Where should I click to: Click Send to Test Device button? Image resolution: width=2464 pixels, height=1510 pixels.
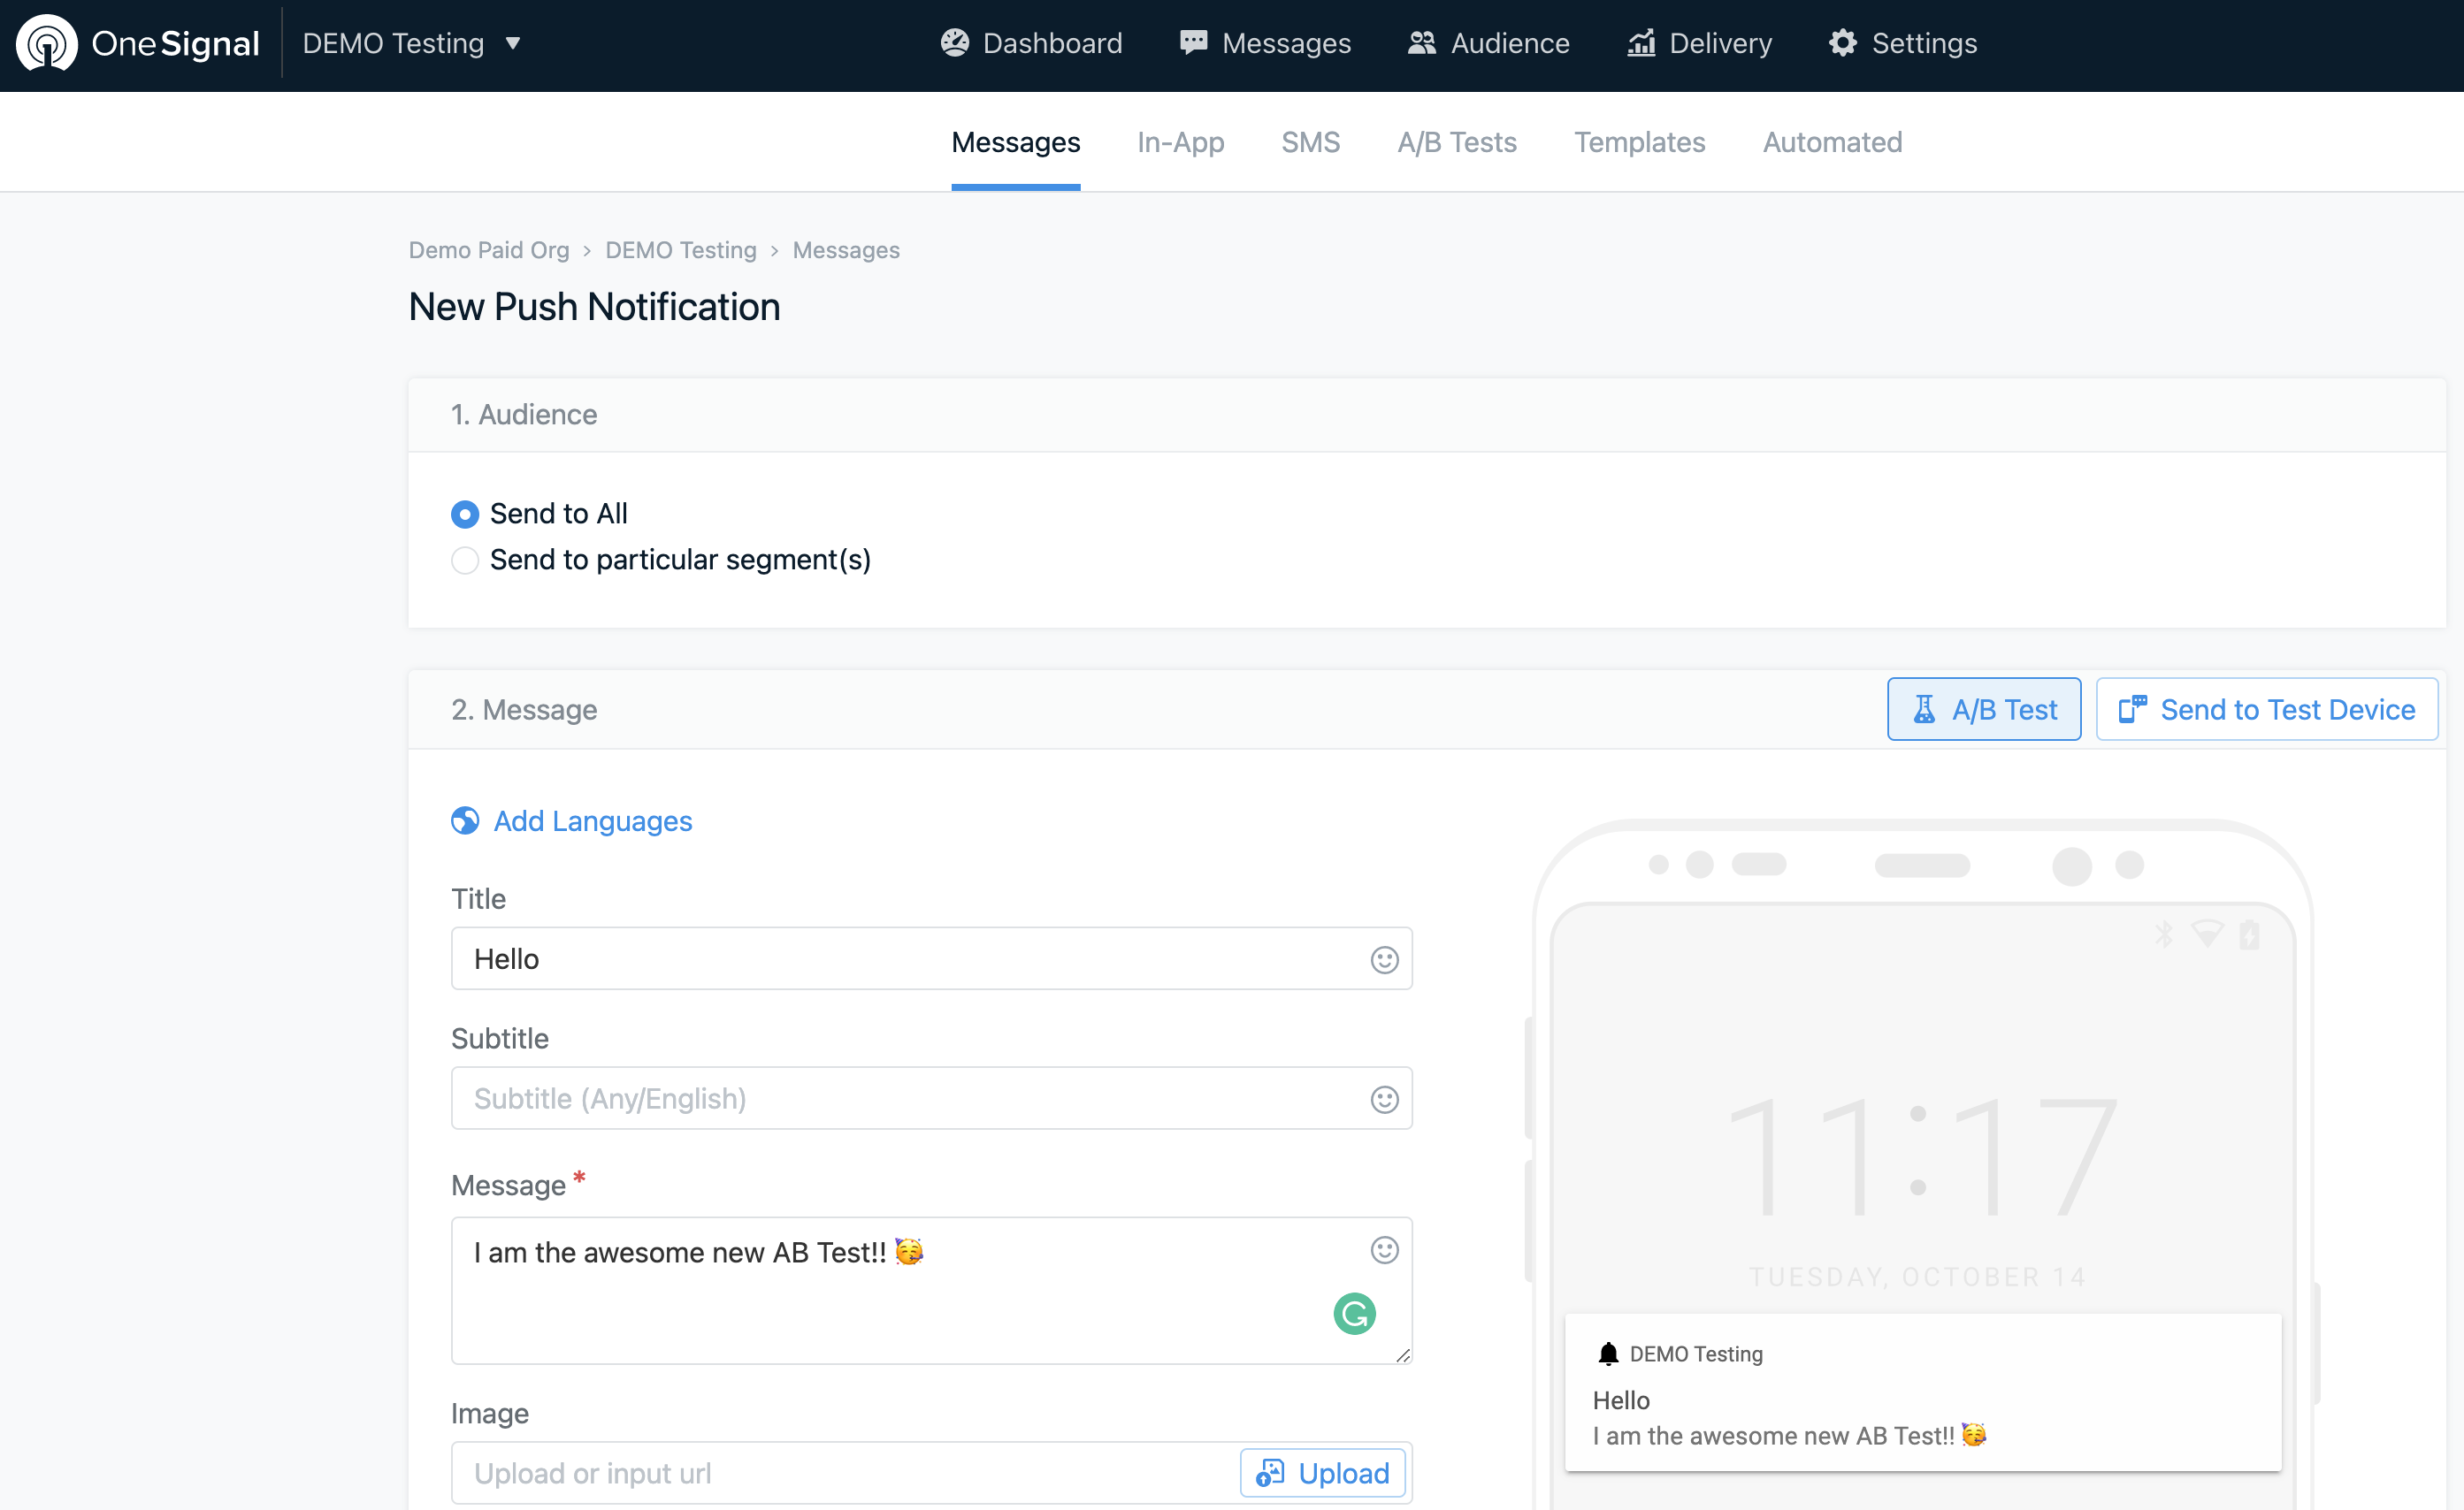2266,710
